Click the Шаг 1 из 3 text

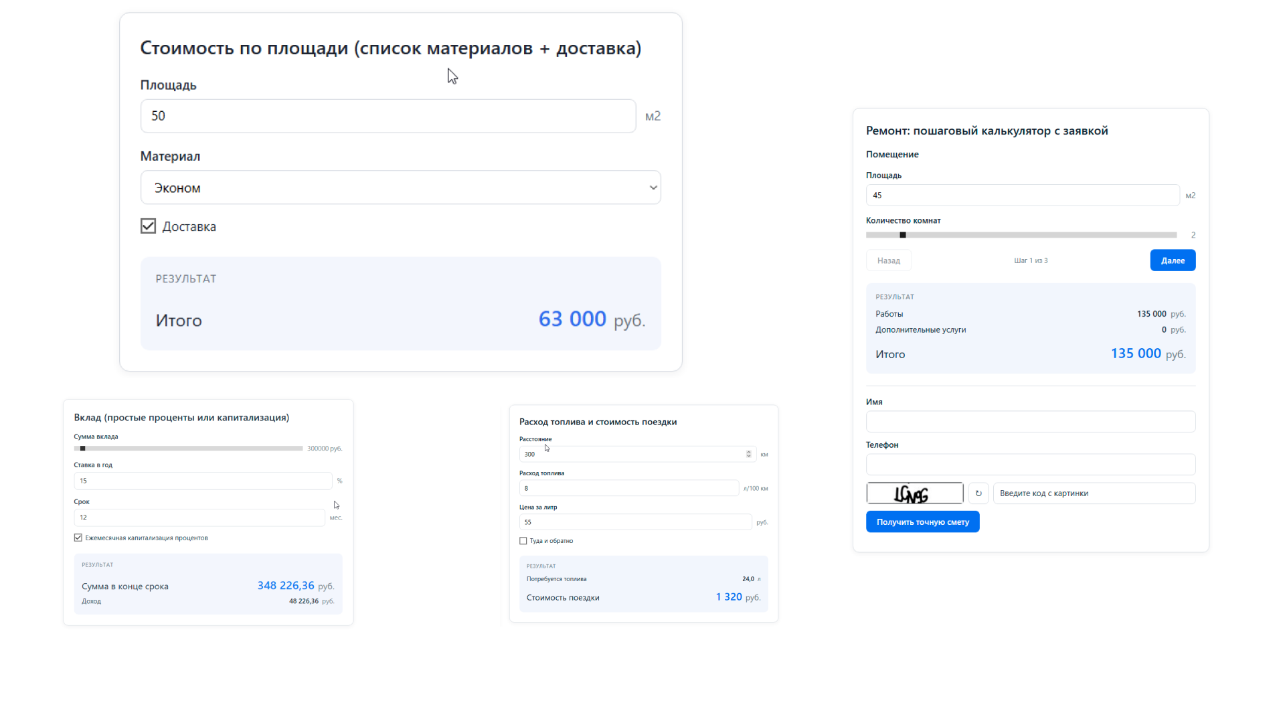click(1031, 260)
